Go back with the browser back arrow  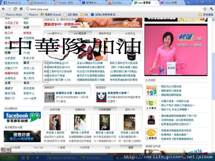point(4,9)
